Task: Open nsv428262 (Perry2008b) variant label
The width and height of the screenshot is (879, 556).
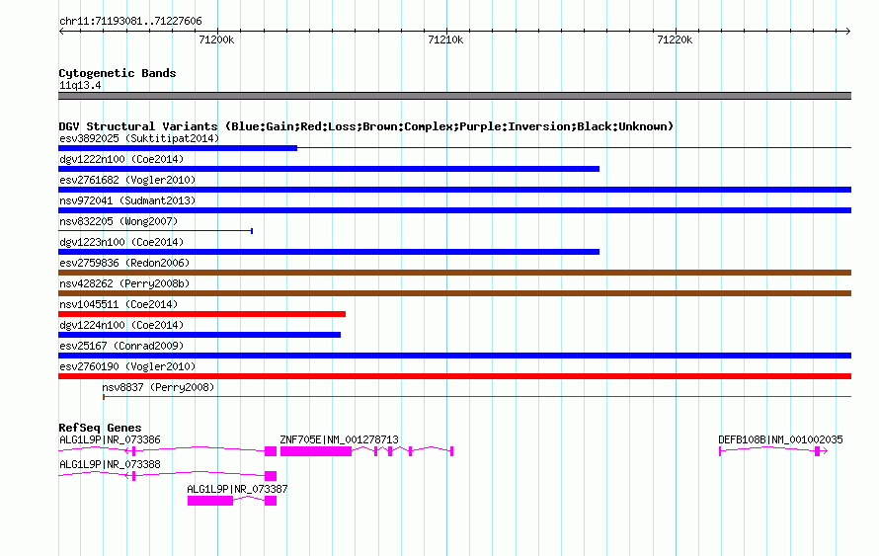Action: 124,283
